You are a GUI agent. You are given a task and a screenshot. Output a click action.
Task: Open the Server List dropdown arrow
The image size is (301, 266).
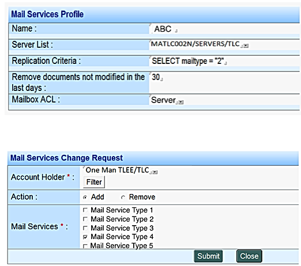coord(246,45)
